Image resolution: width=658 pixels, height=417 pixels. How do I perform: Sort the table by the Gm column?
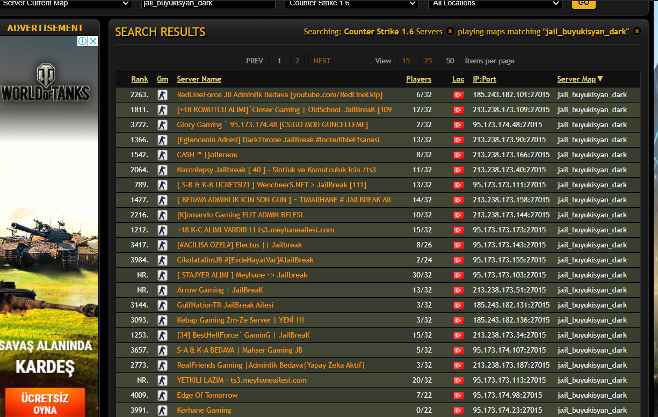point(162,79)
